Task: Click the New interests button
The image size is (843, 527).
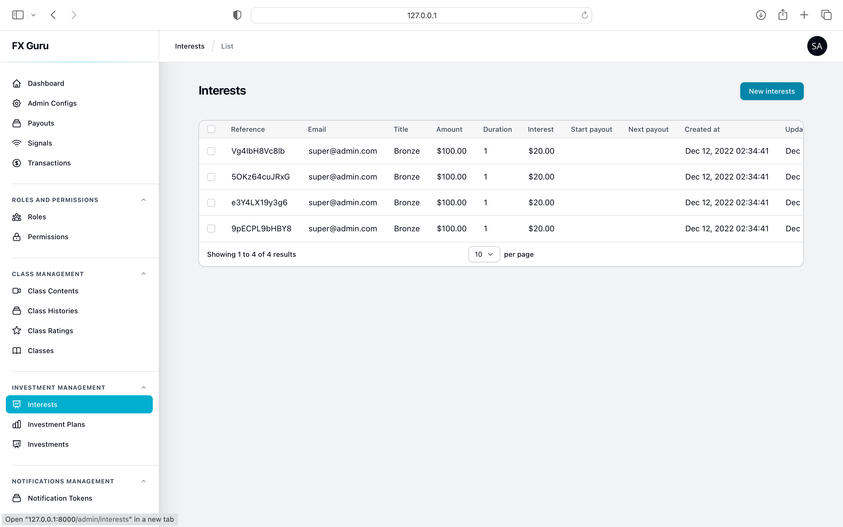Action: click(772, 91)
